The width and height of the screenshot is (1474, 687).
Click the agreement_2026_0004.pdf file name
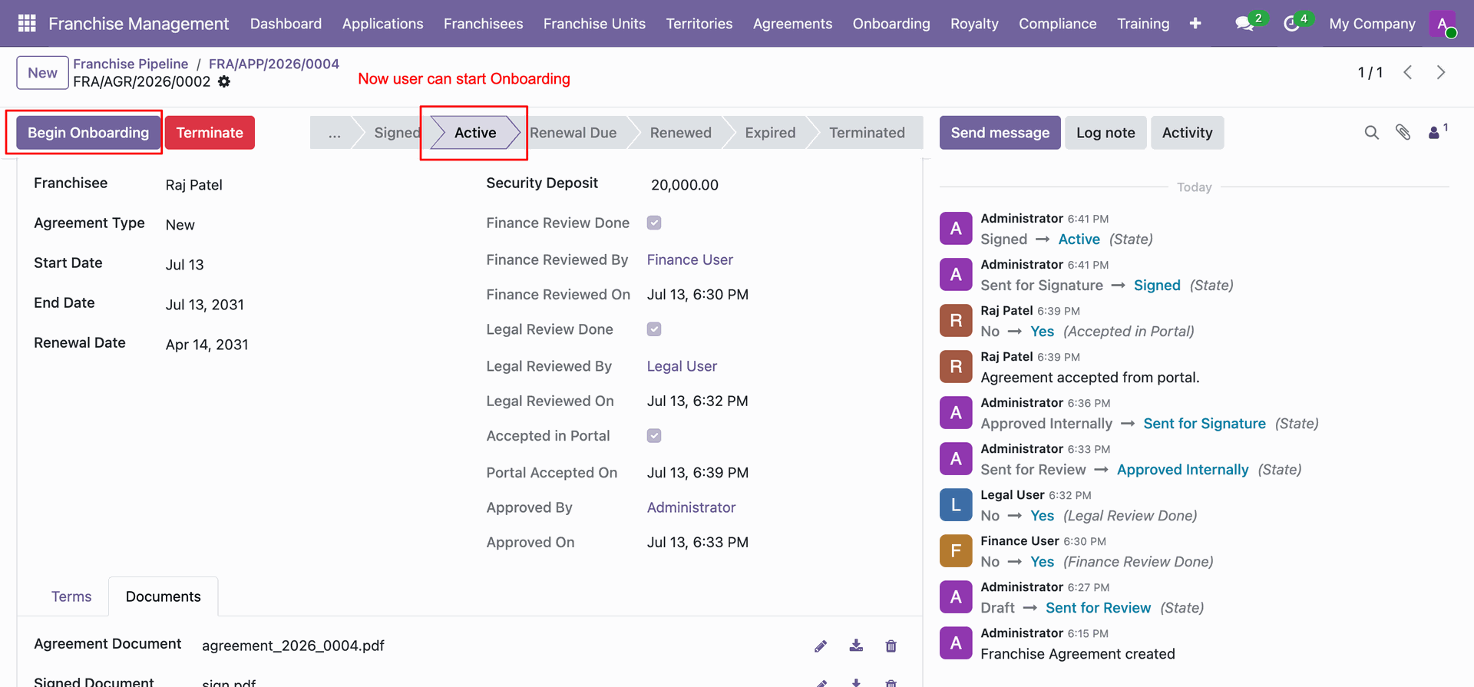coord(293,646)
